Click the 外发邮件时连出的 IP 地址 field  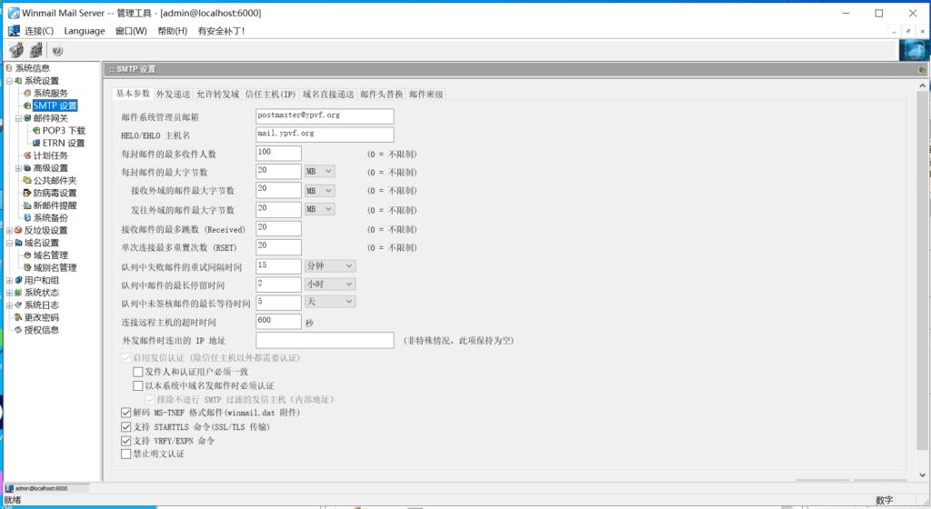pos(325,341)
